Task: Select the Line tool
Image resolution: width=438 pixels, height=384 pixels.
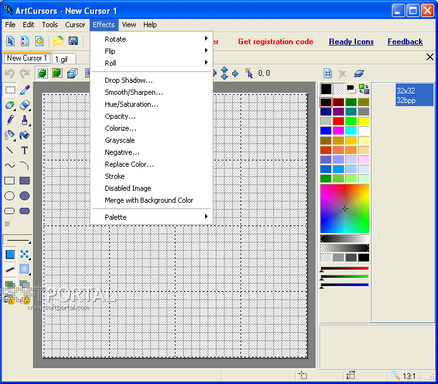Action: tap(10, 150)
